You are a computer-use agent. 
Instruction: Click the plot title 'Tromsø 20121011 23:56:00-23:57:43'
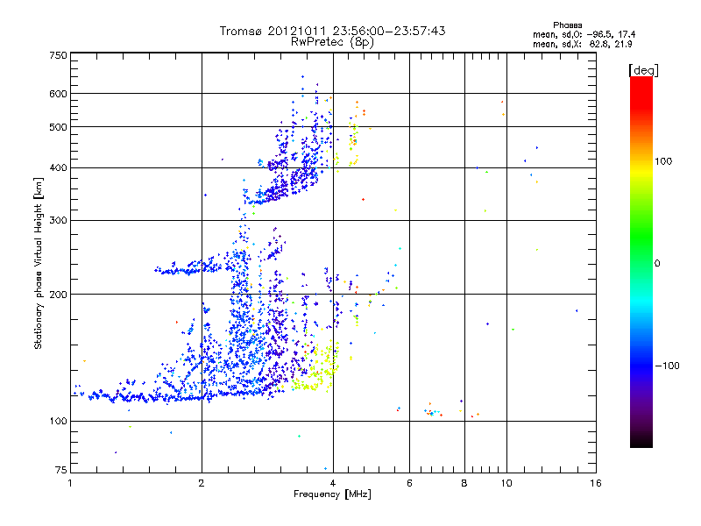pyautogui.click(x=332, y=31)
